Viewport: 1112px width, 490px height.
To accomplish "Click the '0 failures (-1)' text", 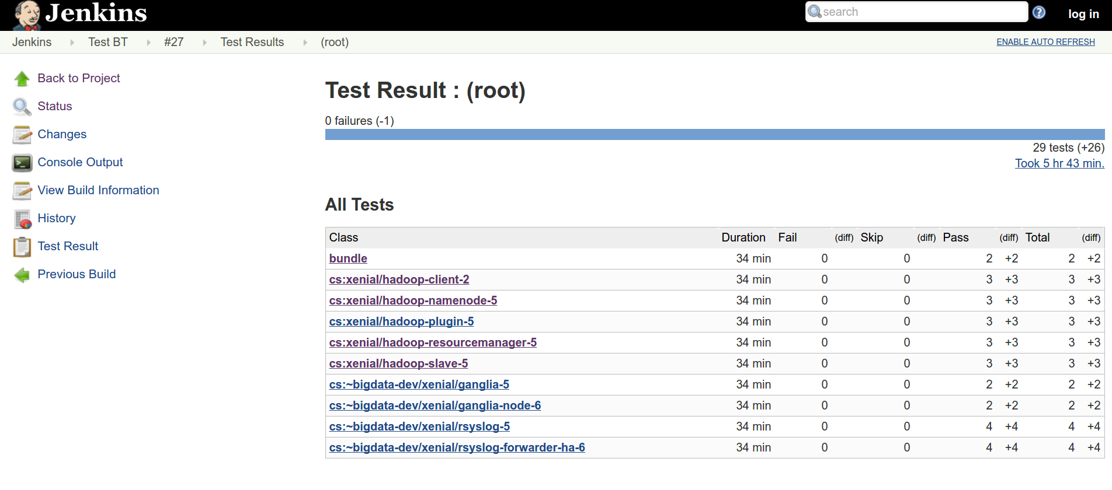I will 359,121.
